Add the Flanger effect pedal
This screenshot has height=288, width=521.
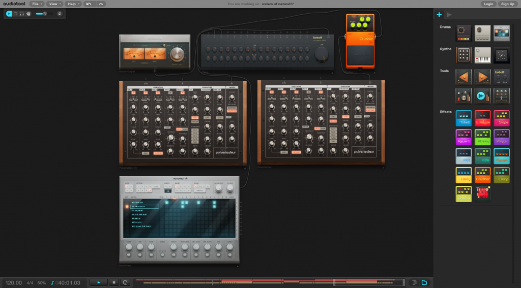pos(501,156)
